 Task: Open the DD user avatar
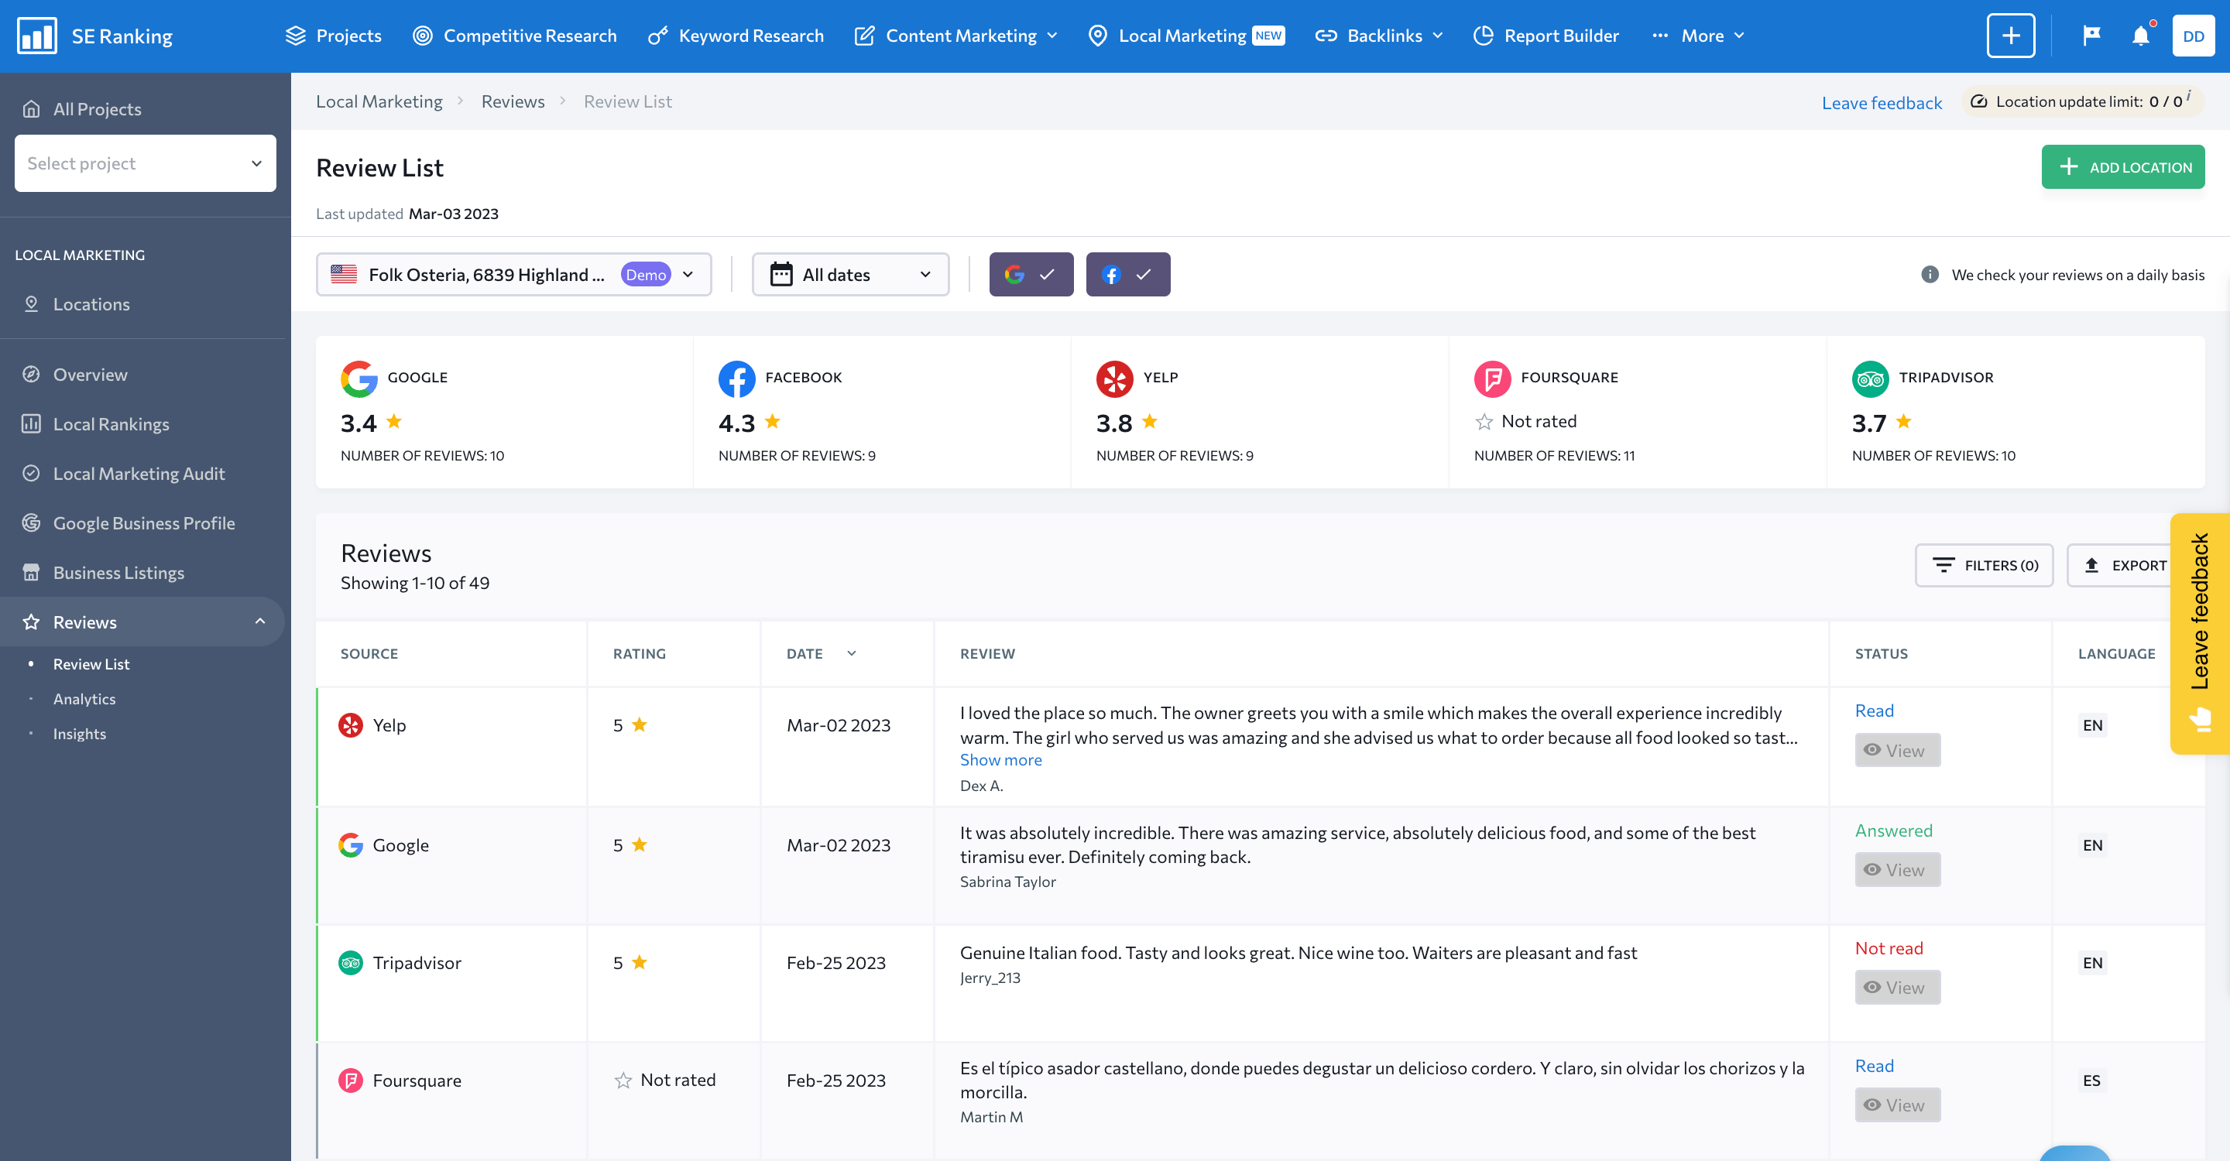click(x=2193, y=36)
